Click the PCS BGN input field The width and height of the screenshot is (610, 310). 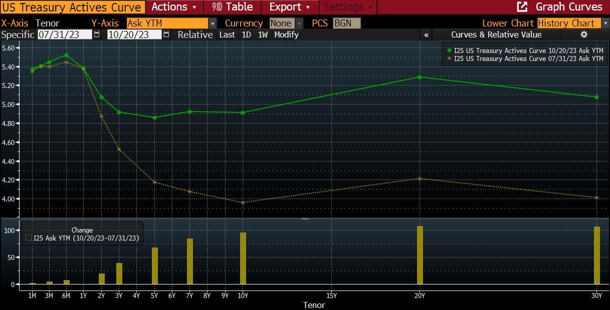tap(346, 23)
